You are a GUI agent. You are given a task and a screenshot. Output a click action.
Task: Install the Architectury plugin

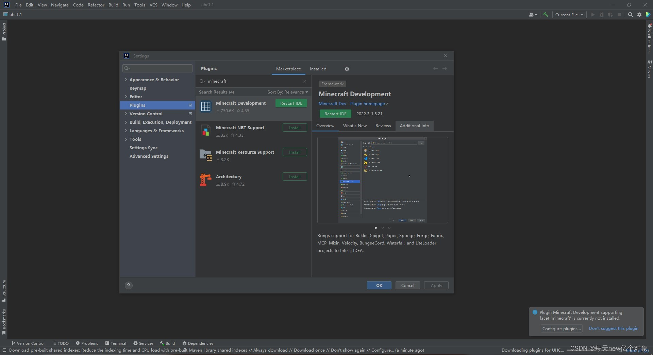[295, 177]
